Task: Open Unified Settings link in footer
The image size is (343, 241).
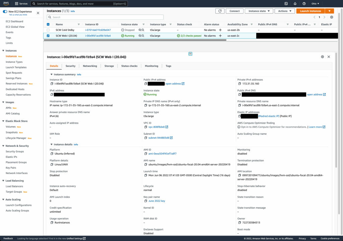Action: point(76,238)
